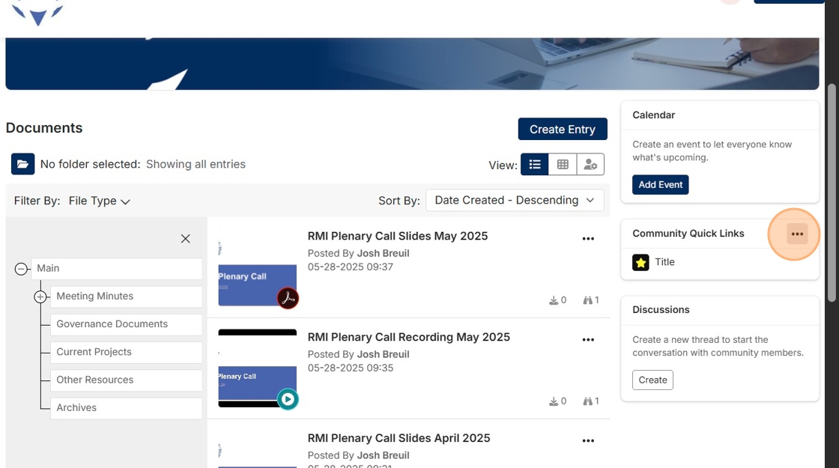Click the Recording May 2025 thumbnail
Image resolution: width=839 pixels, height=468 pixels.
coord(258,368)
